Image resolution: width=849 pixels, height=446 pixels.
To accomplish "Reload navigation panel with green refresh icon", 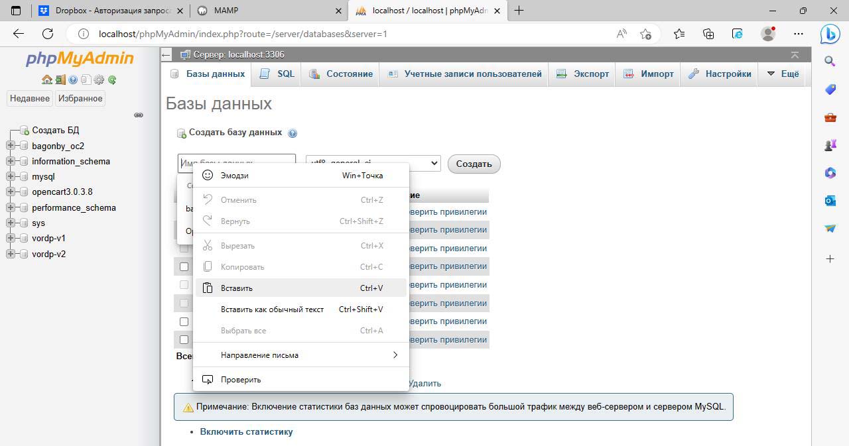I will pyautogui.click(x=112, y=80).
